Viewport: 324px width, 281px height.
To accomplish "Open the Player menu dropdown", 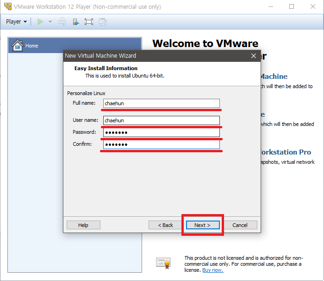I will [16, 22].
